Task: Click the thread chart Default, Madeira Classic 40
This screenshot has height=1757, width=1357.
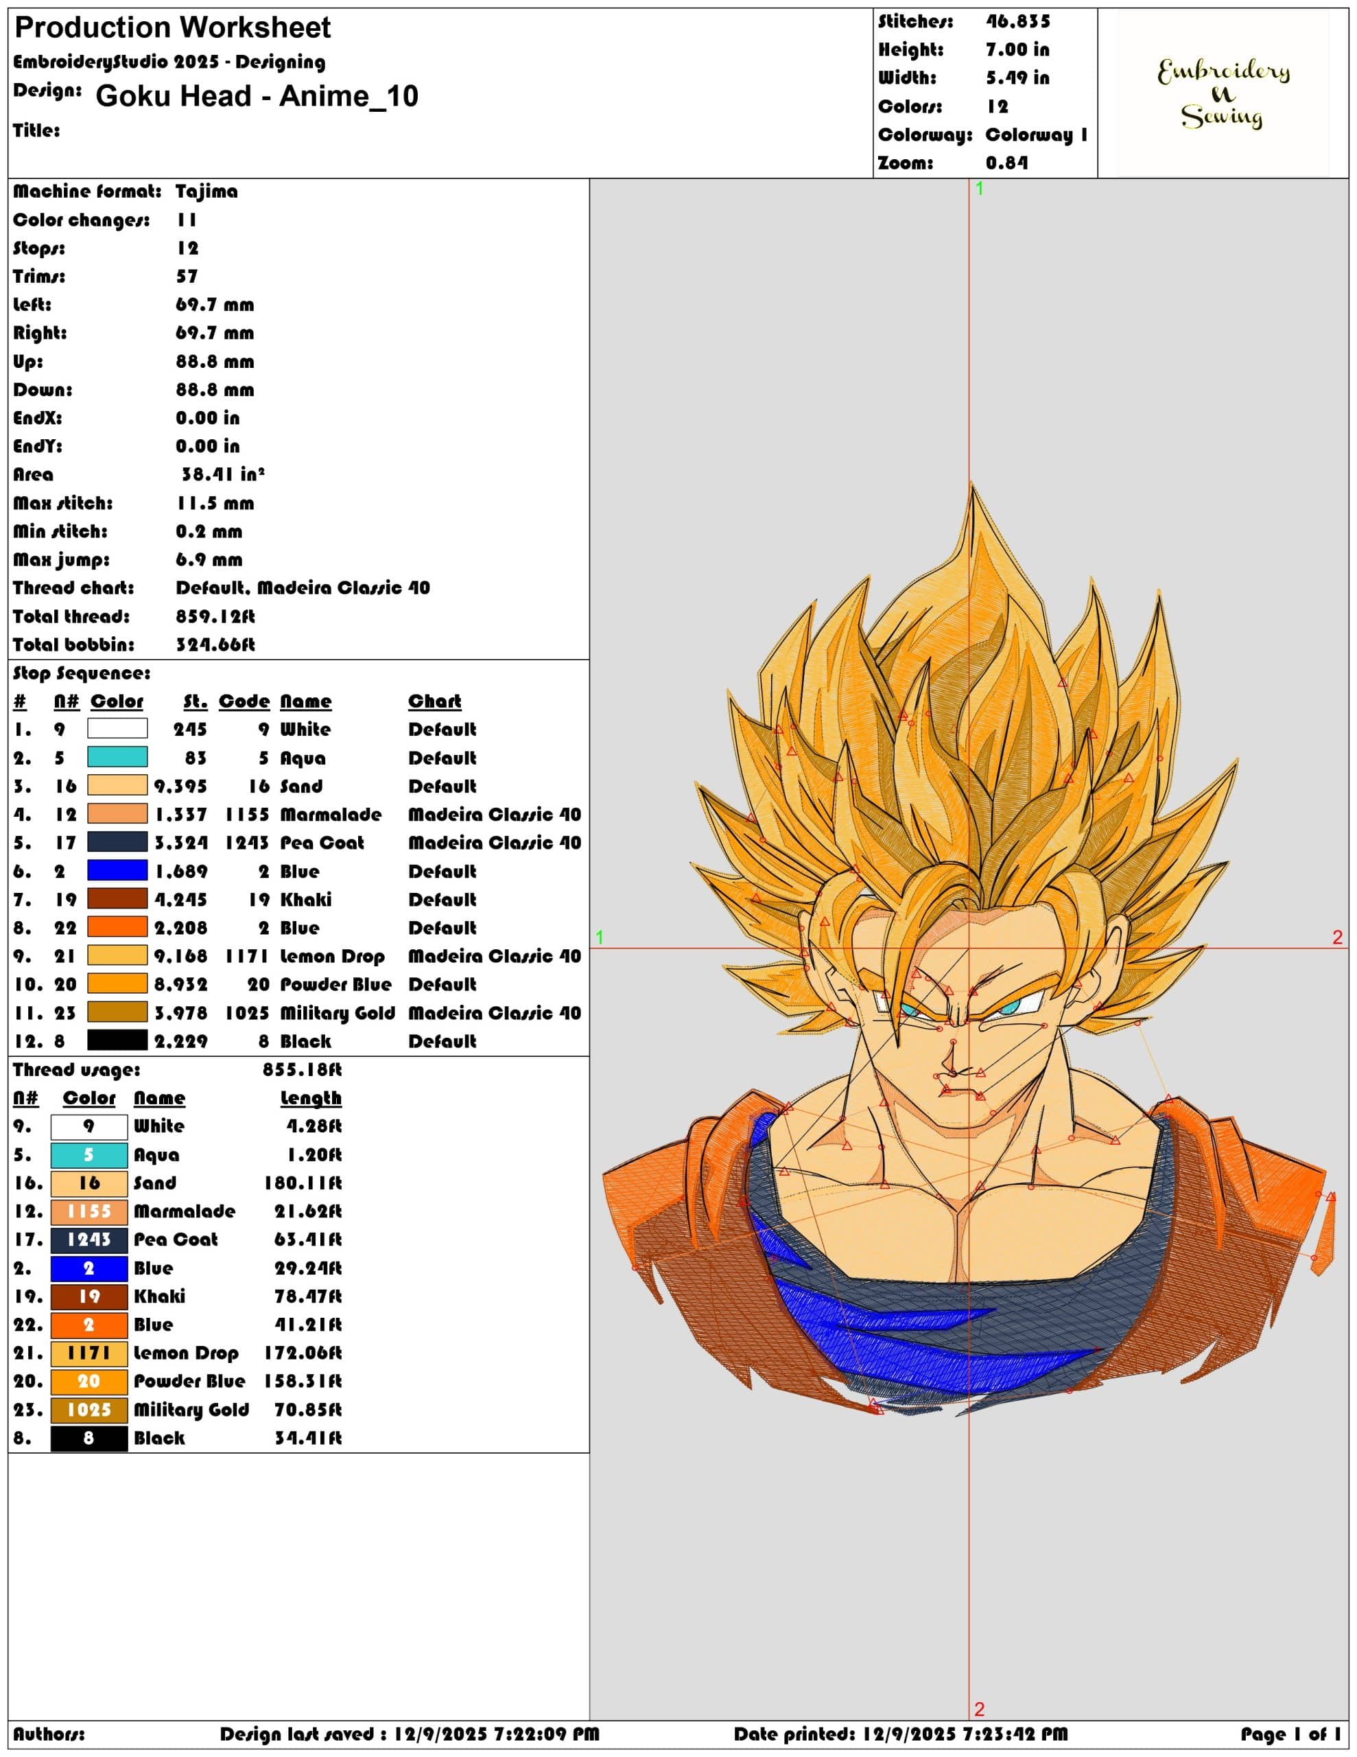Action: coord(303,588)
